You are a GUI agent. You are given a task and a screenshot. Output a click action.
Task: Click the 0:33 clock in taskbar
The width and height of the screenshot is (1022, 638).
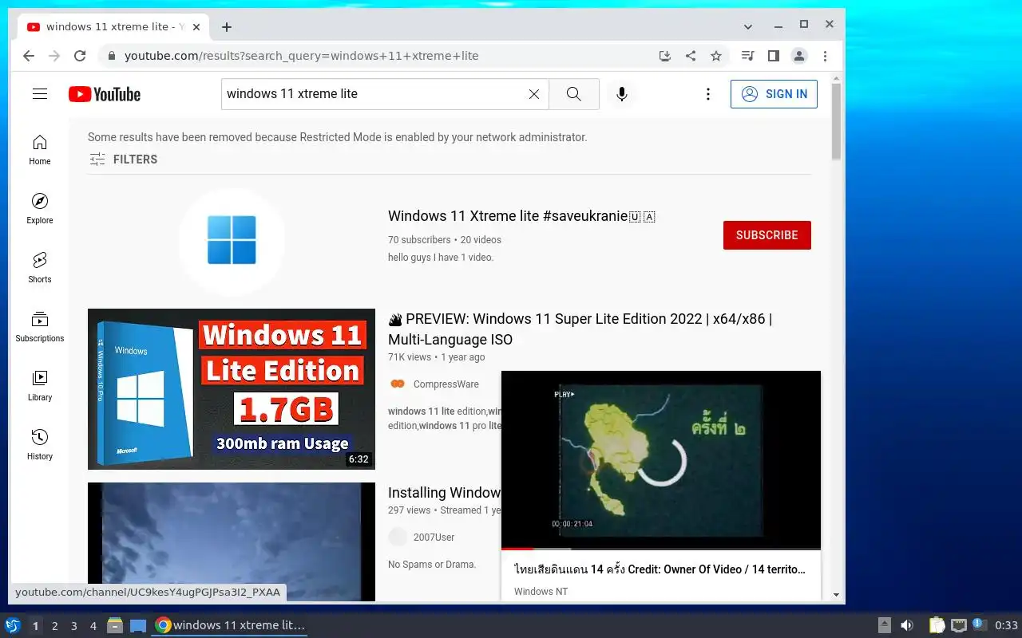coord(1006,626)
